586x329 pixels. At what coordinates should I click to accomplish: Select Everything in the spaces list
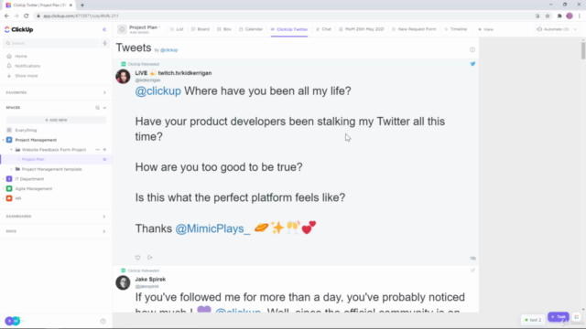point(26,130)
